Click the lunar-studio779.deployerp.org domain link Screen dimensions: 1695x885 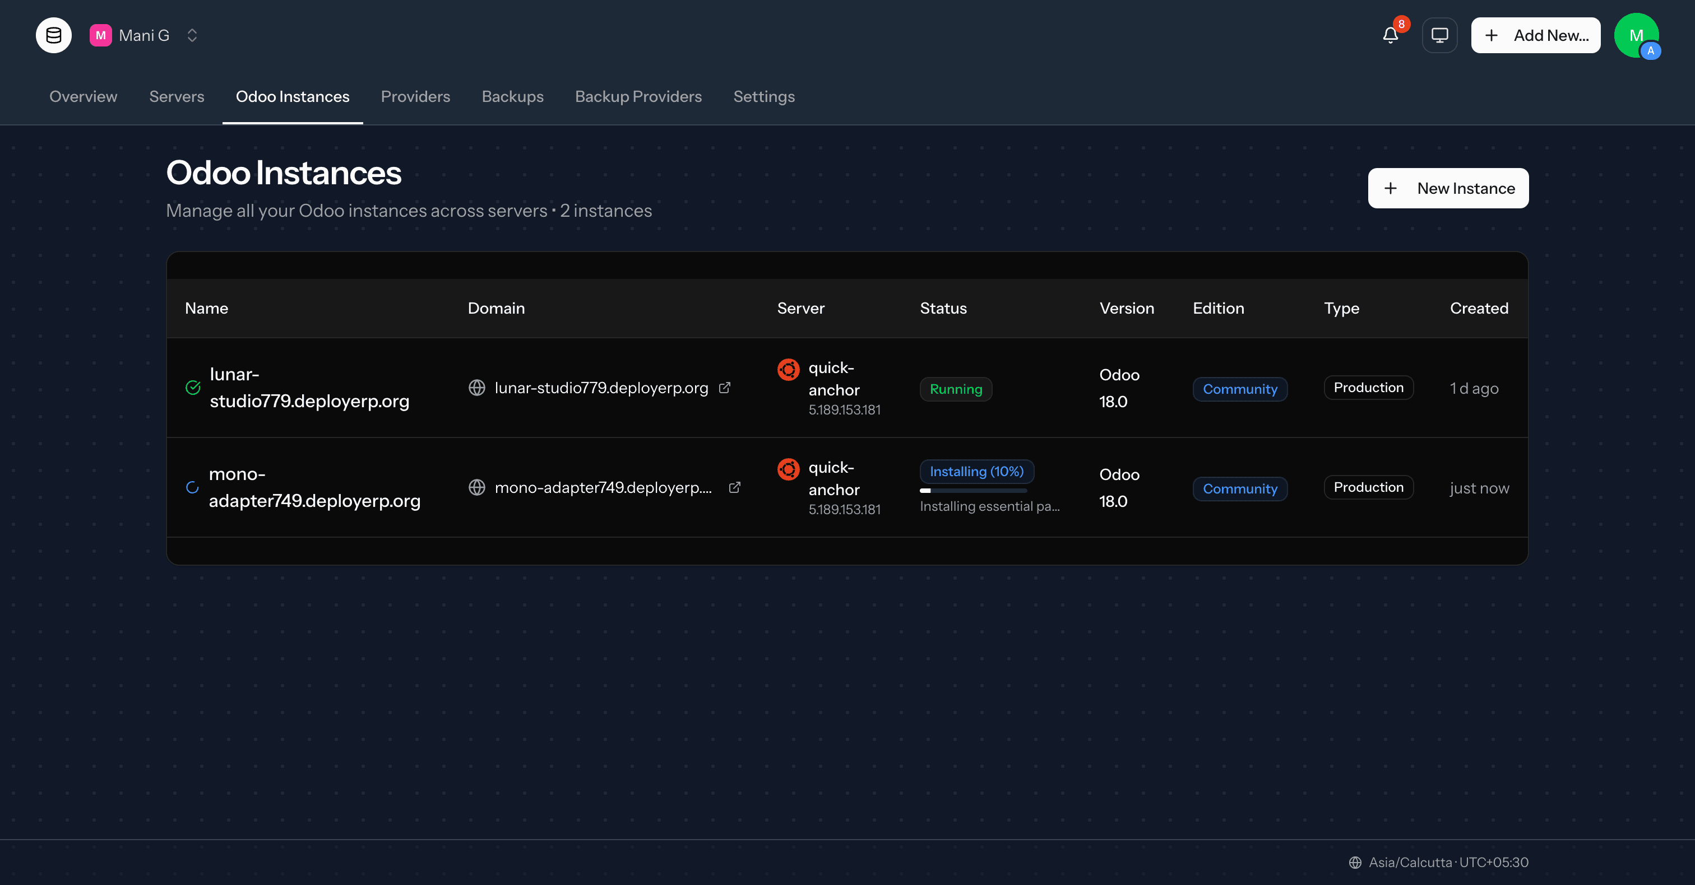pyautogui.click(x=601, y=388)
